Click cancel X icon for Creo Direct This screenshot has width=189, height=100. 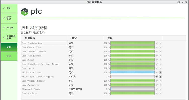[160, 60]
